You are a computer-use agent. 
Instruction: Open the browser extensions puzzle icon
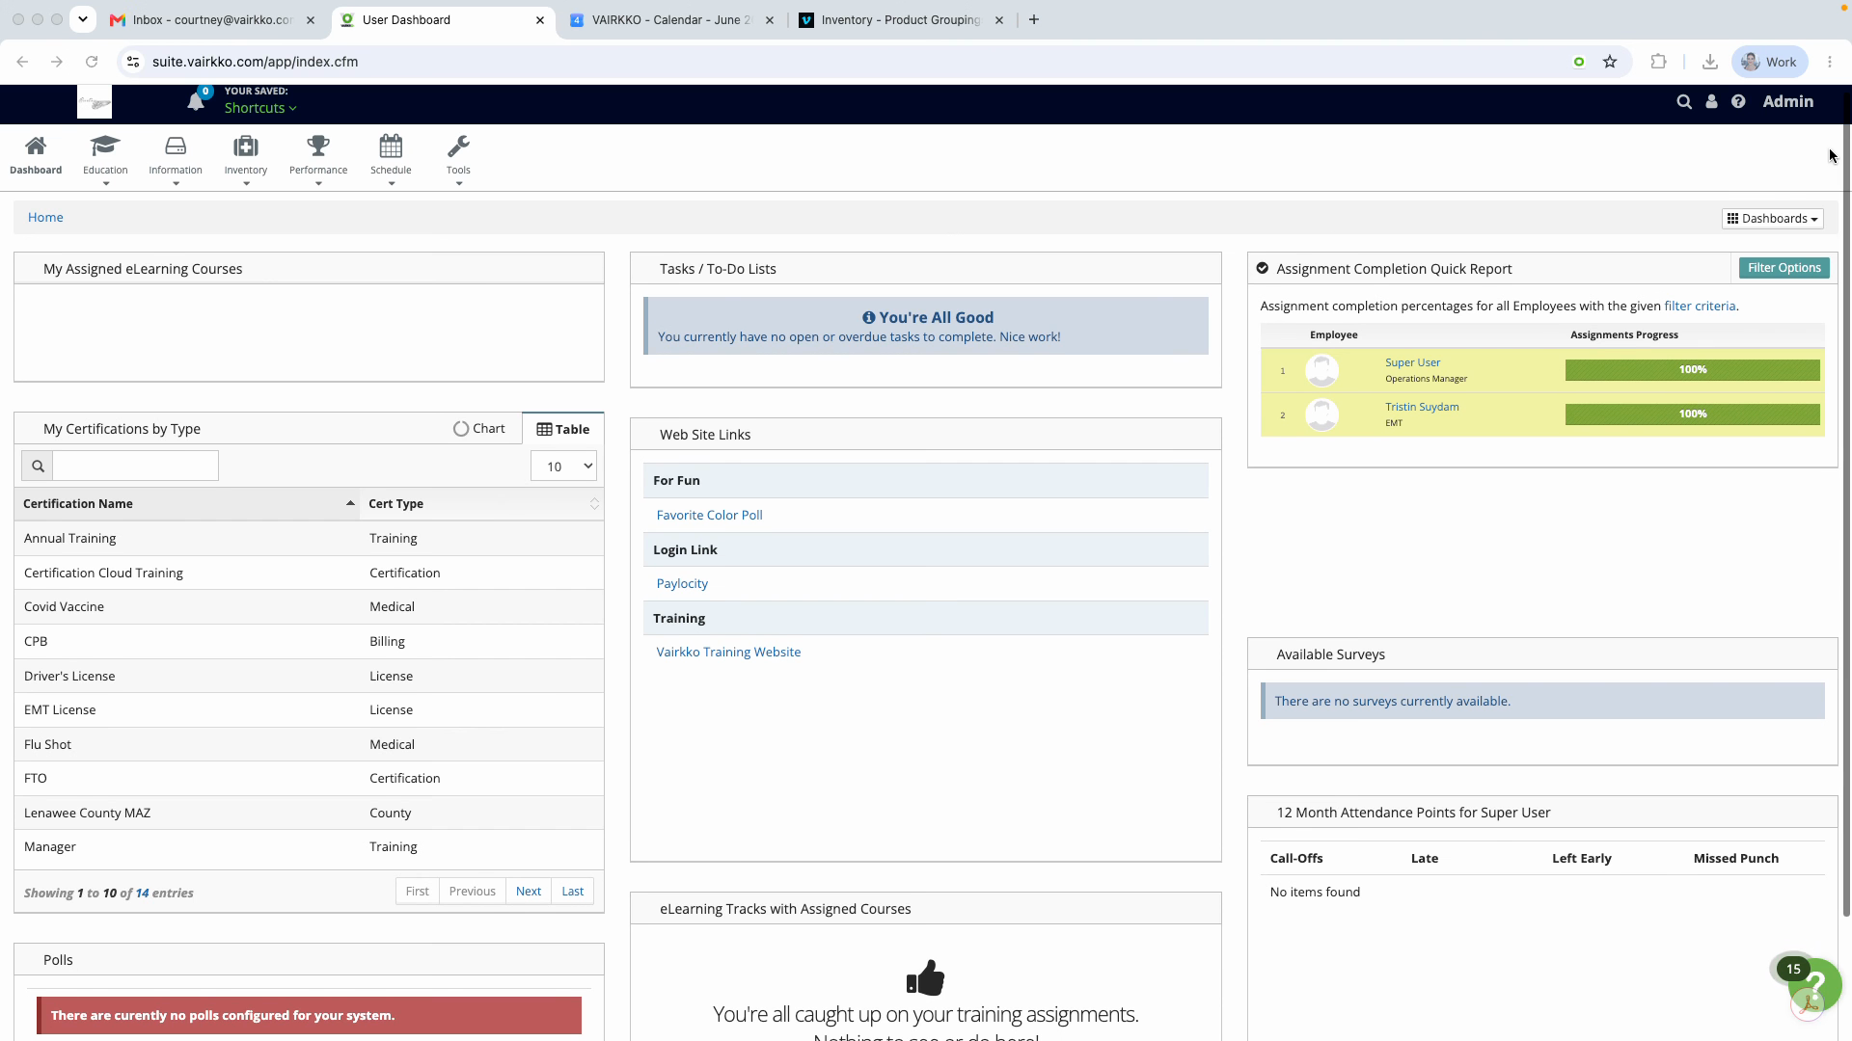pos(1658,62)
